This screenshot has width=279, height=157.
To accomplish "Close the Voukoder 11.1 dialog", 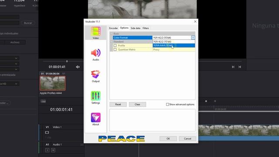I will click(195, 21).
